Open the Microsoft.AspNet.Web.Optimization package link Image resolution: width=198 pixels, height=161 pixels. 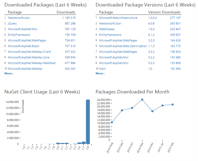(123, 46)
